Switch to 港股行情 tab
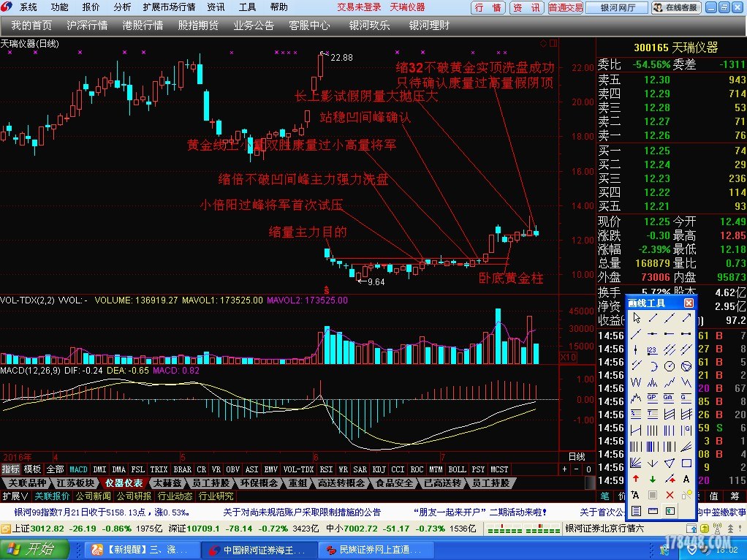This screenshot has width=747, height=560. (143, 26)
